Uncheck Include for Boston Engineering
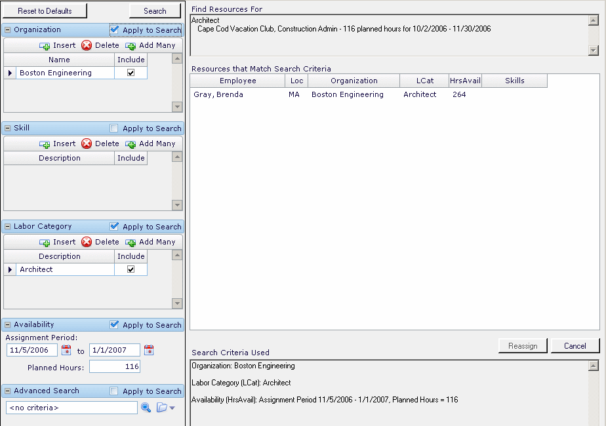The image size is (606, 426). tap(131, 73)
